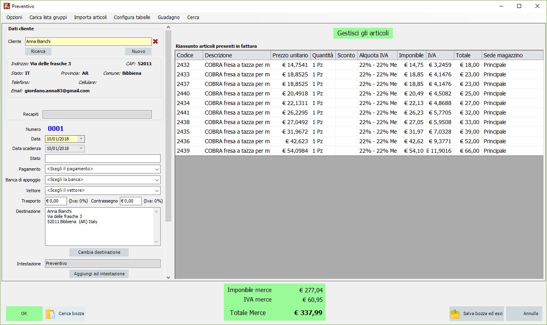This screenshot has height=325, width=547.
Task: Click the Preventivo app icon in title bar
Action: coord(7,6)
